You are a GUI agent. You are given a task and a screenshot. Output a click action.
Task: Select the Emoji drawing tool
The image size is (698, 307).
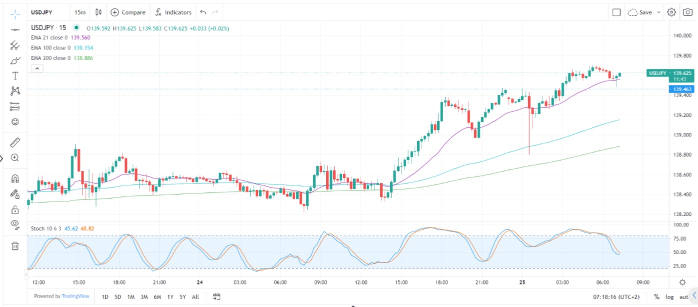point(15,121)
